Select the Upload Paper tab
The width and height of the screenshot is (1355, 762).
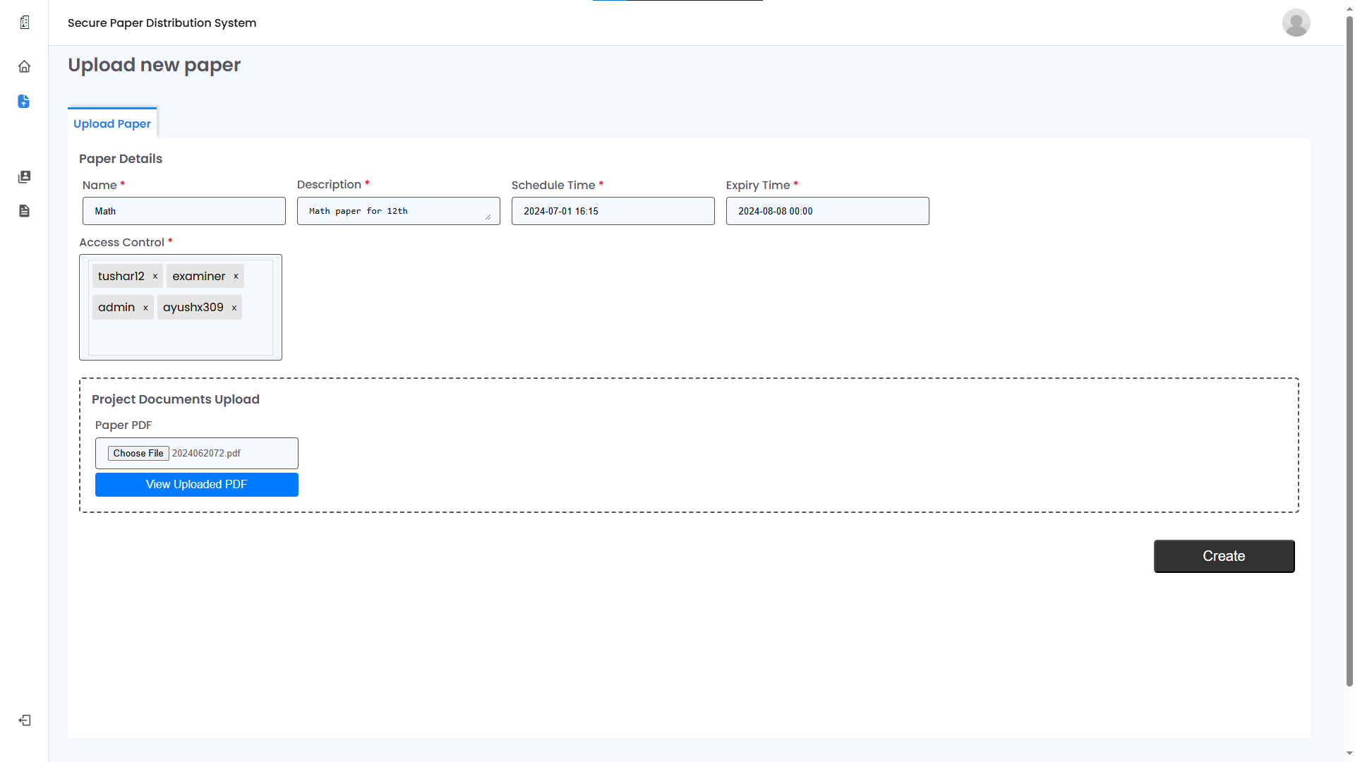point(112,123)
